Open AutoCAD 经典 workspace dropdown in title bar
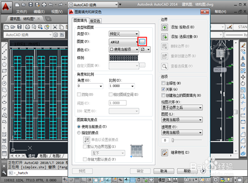Screen dimensions: 248x183 [93, 5]
